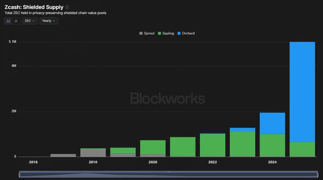The height and width of the screenshot is (180, 323).
Task: Click the 2022 x-axis label
Action: pyautogui.click(x=212, y=162)
